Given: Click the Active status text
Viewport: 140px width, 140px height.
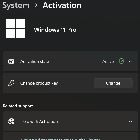Looking at the screenshot, I should (x=108, y=61).
